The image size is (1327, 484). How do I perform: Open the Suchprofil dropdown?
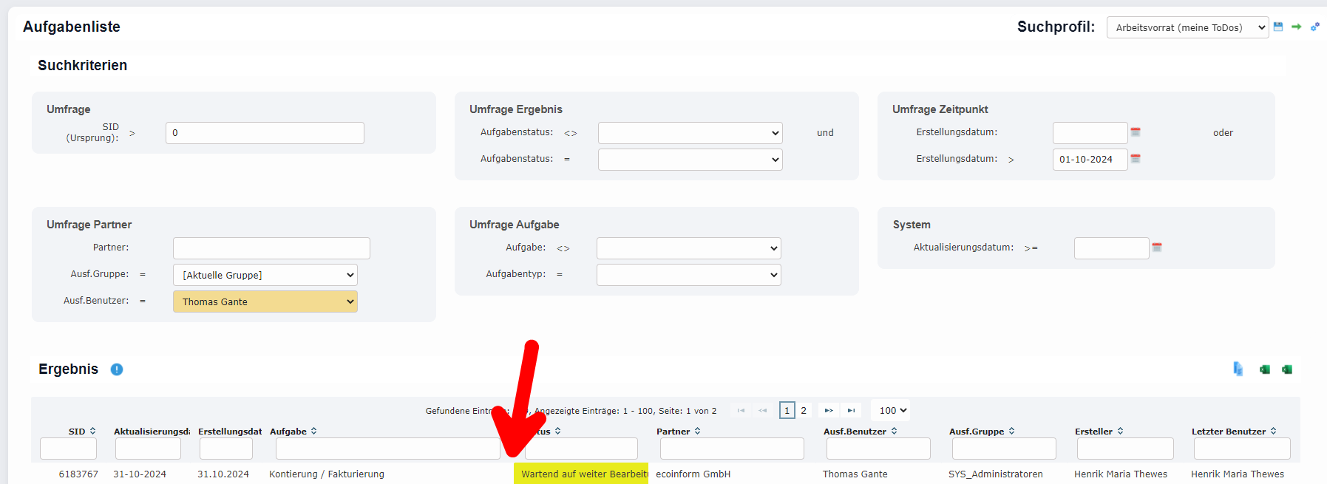[x=1188, y=27]
